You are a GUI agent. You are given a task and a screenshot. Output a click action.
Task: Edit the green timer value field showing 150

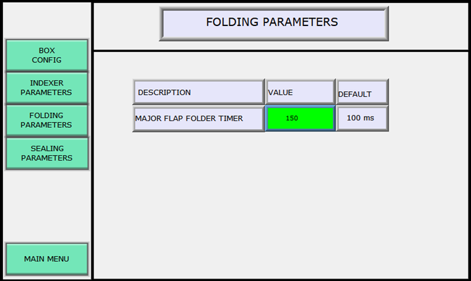pos(300,118)
